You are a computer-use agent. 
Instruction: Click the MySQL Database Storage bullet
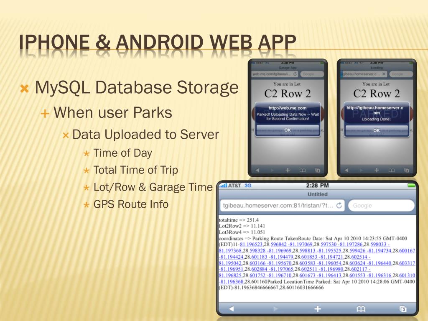tap(137, 87)
